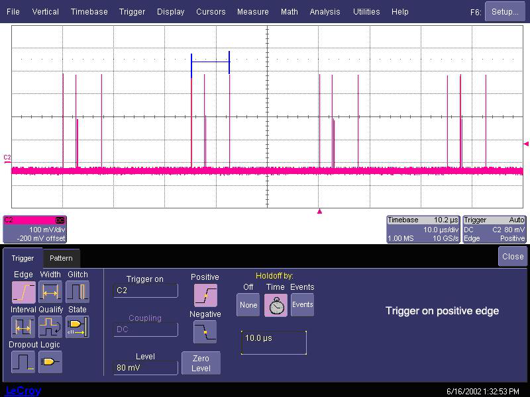Select the Dropout trigger type icon
Screen dimensions: 530x397
coord(23,362)
